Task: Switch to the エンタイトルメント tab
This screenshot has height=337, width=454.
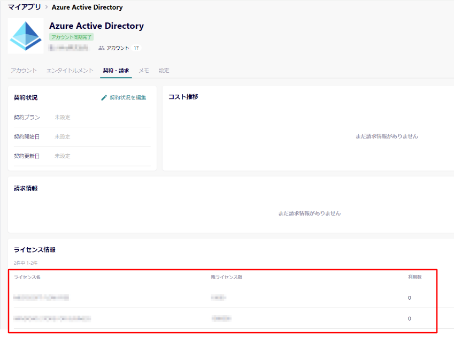Action: [x=70, y=71]
